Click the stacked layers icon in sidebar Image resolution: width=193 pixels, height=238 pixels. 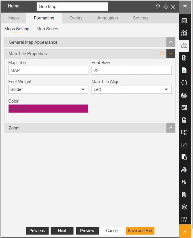[184, 207]
